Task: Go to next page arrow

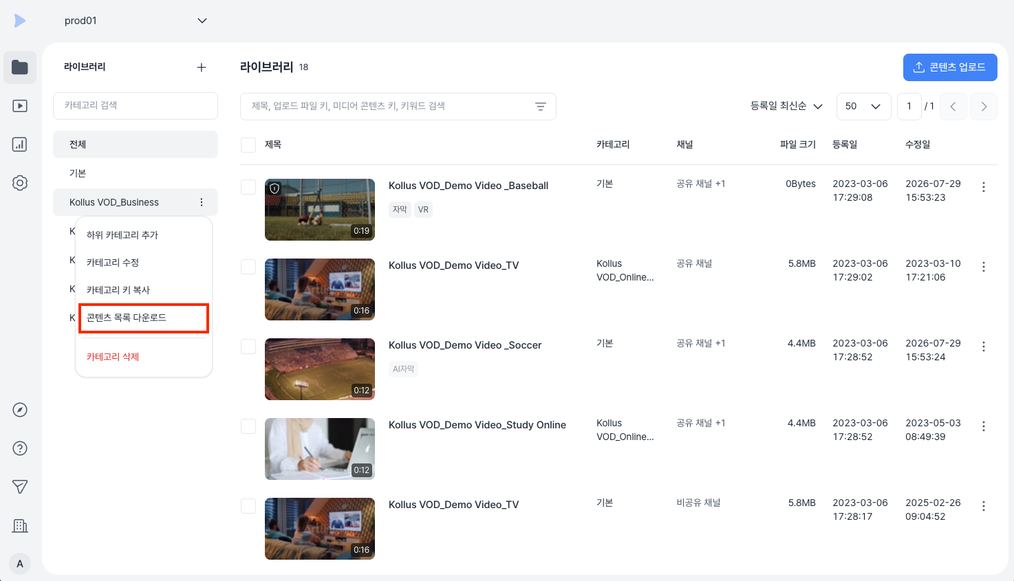Action: [x=984, y=107]
